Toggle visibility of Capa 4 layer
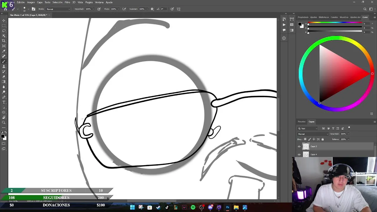The height and width of the screenshot is (212, 377). point(299,154)
